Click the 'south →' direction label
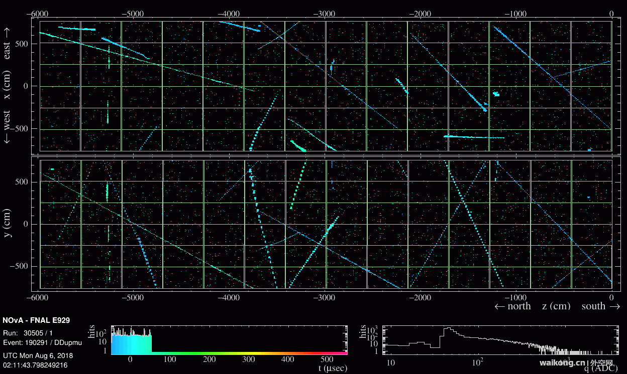Viewport: 627px width, 374px height. [x=600, y=306]
